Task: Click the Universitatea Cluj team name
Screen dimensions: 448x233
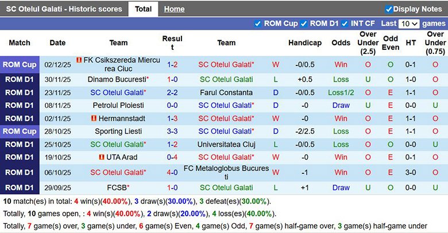Action: pos(226,144)
